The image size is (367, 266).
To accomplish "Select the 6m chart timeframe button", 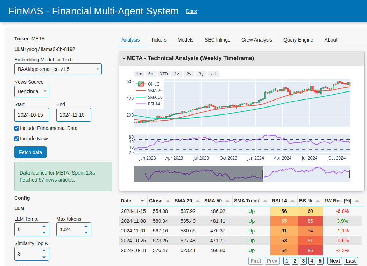I will click(x=151, y=74).
